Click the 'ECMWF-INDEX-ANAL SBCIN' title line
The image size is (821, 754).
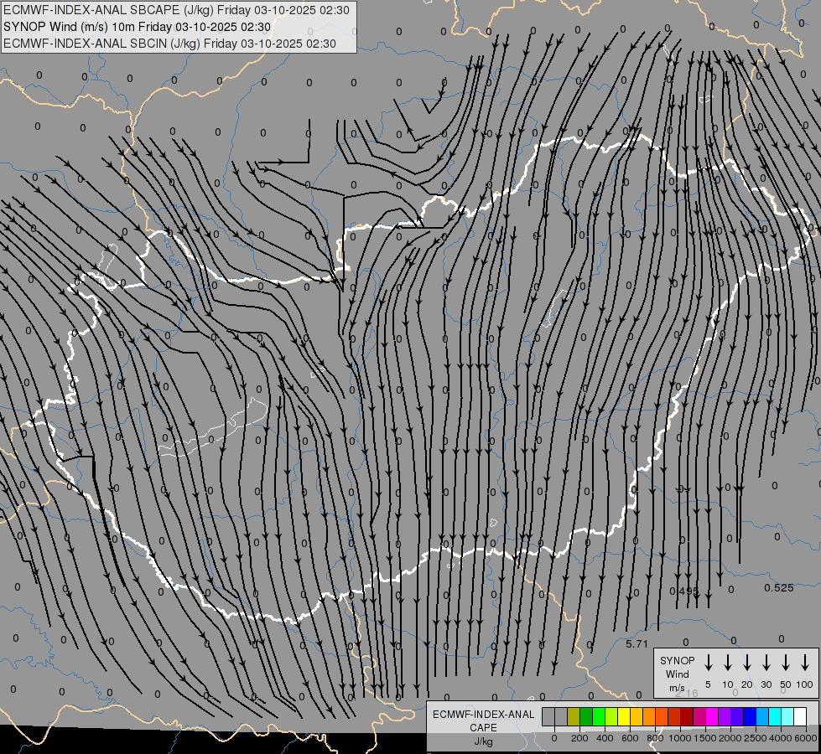[169, 44]
